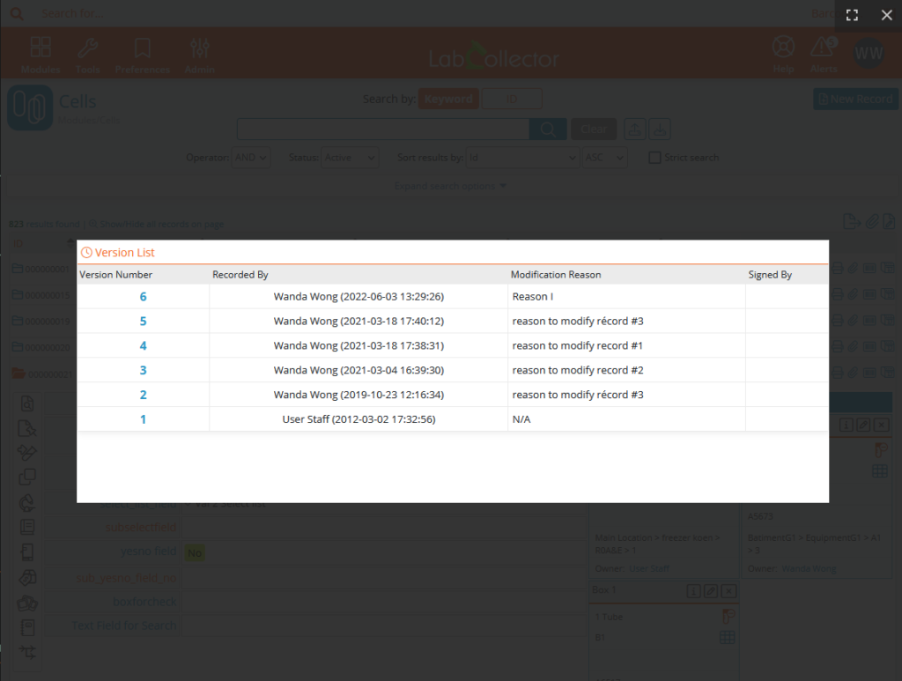
Task: Click the Clear button
Action: [x=593, y=130]
